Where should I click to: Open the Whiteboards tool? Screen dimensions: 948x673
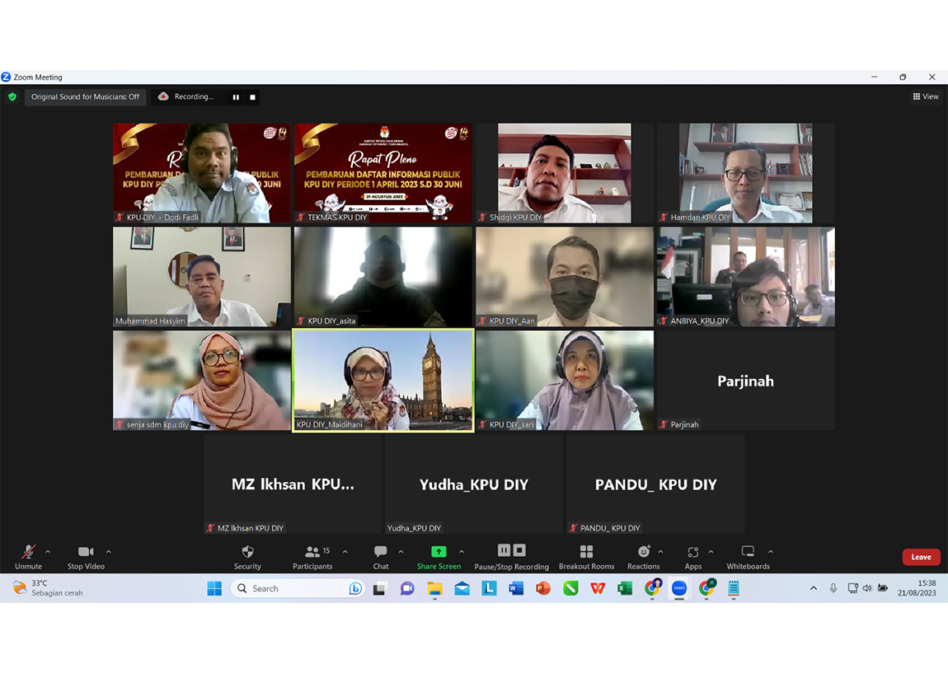[x=748, y=552]
